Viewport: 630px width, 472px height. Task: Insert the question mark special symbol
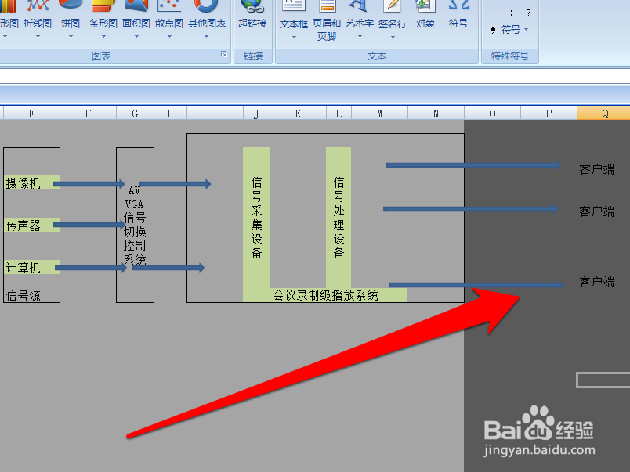click(529, 12)
